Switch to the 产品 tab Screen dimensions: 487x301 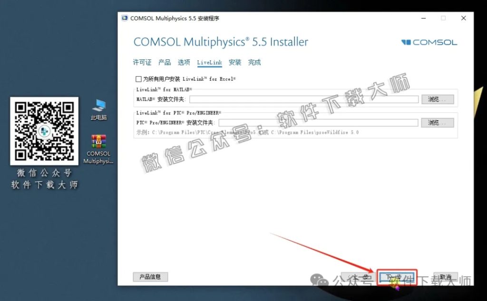pos(164,62)
